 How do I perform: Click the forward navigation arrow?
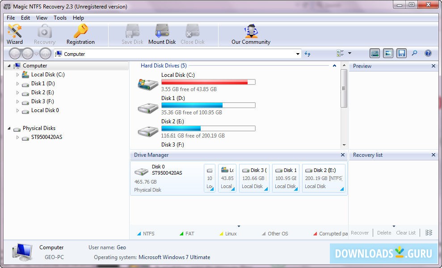click(x=28, y=53)
